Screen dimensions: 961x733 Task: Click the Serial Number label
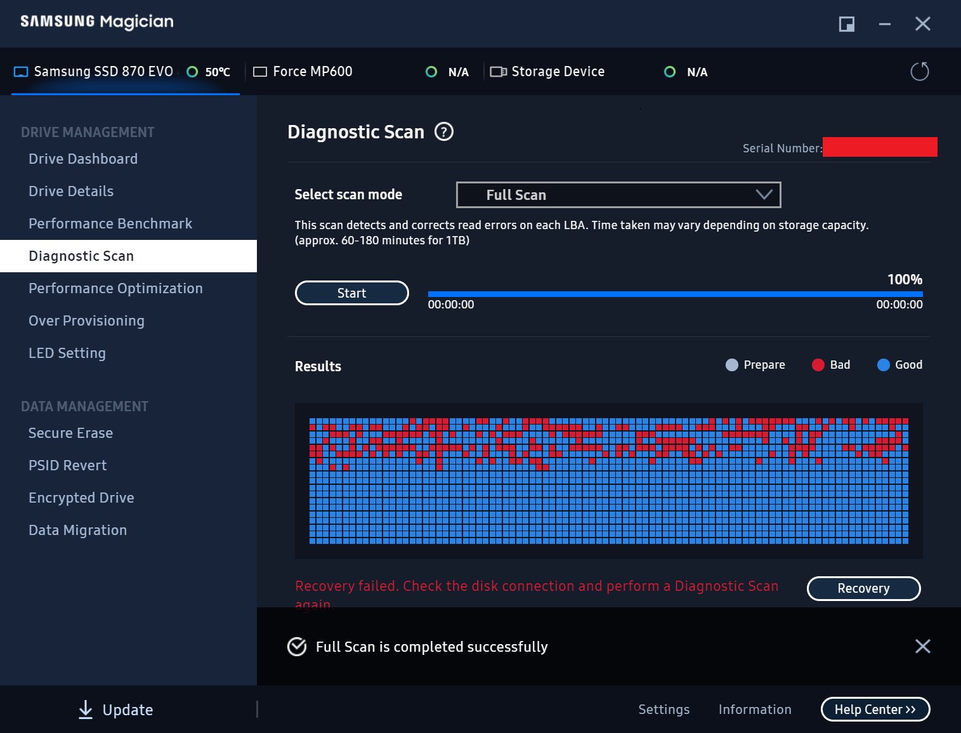[x=782, y=149]
